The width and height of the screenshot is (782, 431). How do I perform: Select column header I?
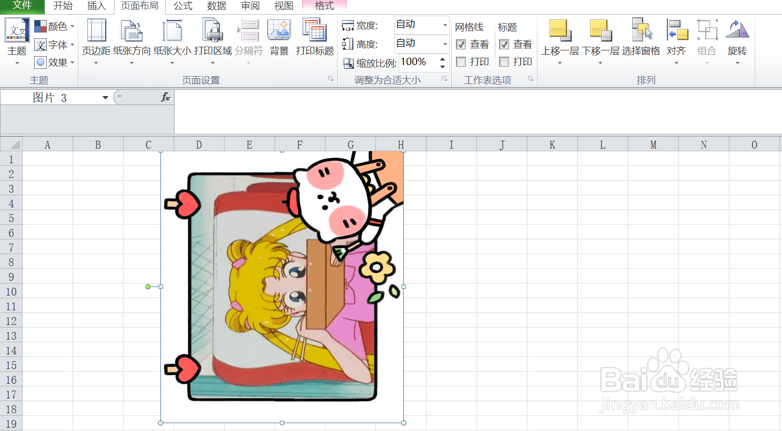click(x=451, y=144)
